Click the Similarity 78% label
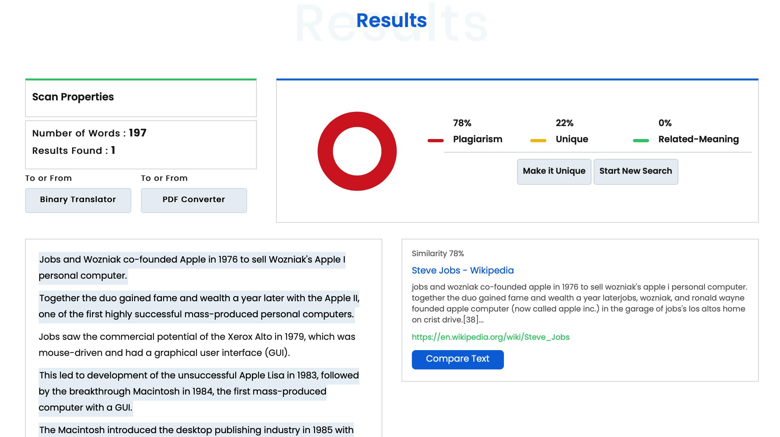This screenshot has width=780, height=437. (438, 254)
